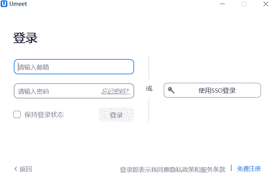Click the close icon in the title bar
The width and height of the screenshot is (275, 182).
[265, 4]
